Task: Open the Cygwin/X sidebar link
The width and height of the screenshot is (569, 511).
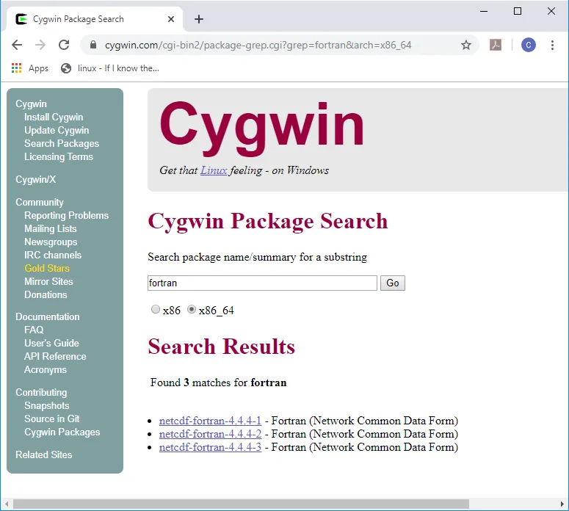Action: pos(35,179)
